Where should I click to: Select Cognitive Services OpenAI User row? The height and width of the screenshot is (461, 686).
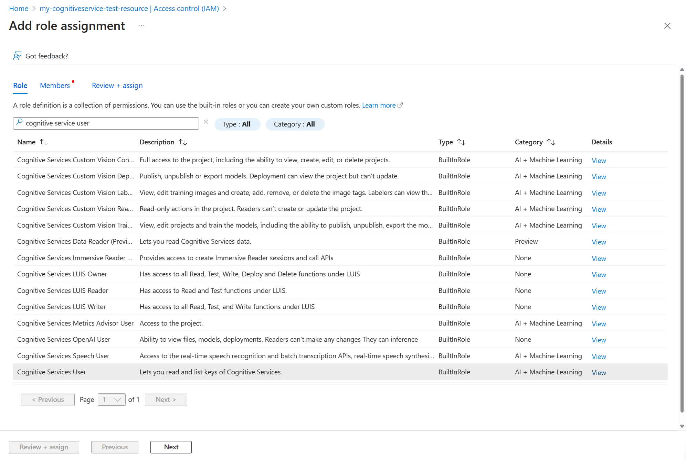[340, 339]
